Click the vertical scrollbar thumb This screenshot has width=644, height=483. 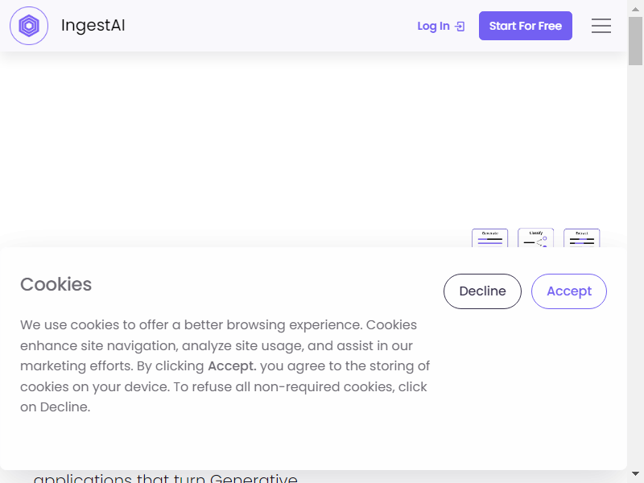(x=635, y=41)
